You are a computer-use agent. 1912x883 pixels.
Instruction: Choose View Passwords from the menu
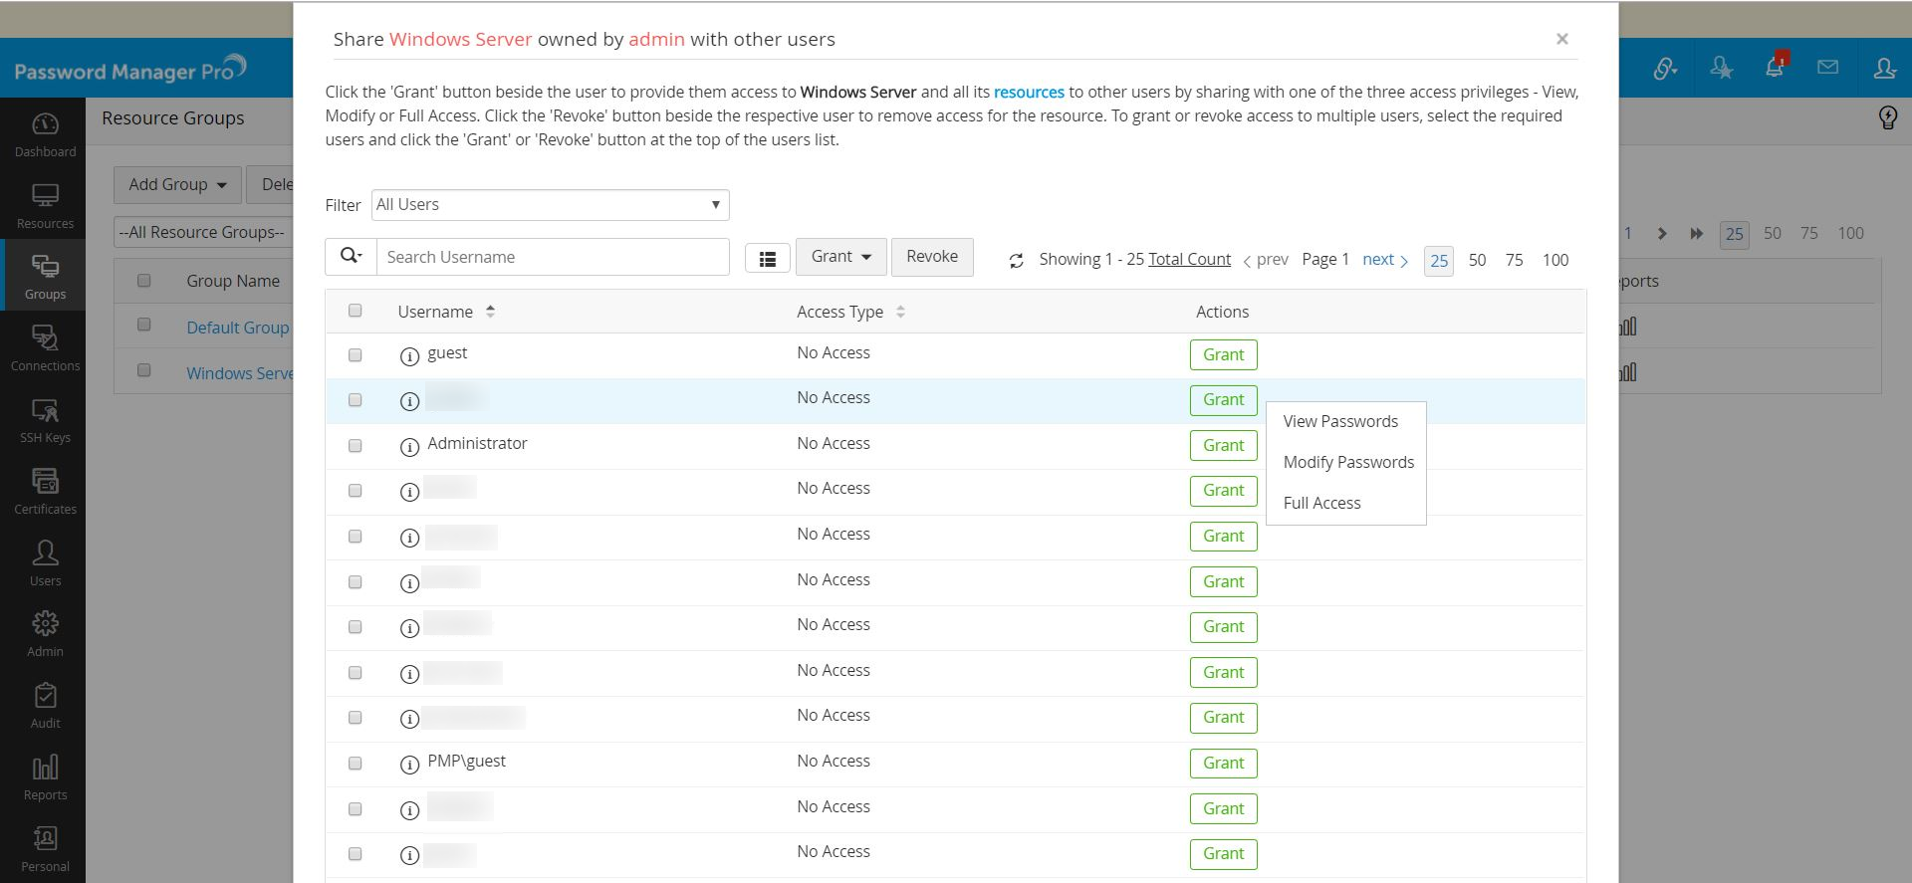(1340, 422)
